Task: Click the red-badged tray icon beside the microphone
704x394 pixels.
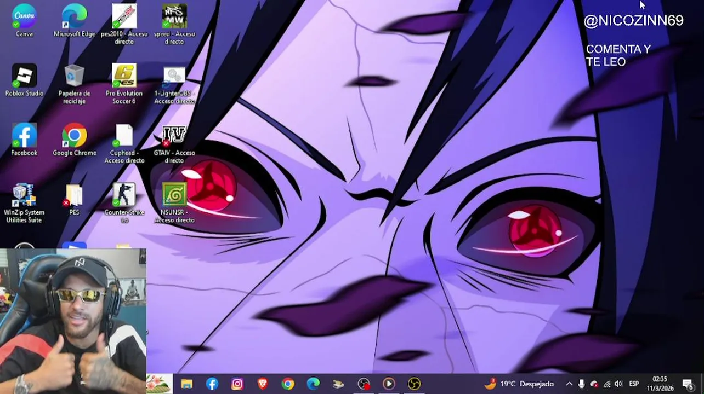Action: 594,384
